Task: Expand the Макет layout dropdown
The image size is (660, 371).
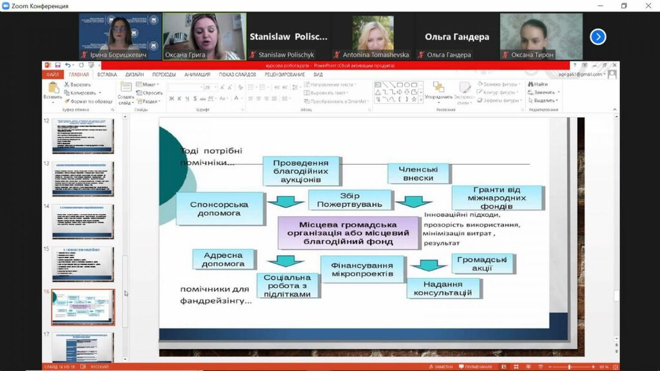Action: coord(148,84)
